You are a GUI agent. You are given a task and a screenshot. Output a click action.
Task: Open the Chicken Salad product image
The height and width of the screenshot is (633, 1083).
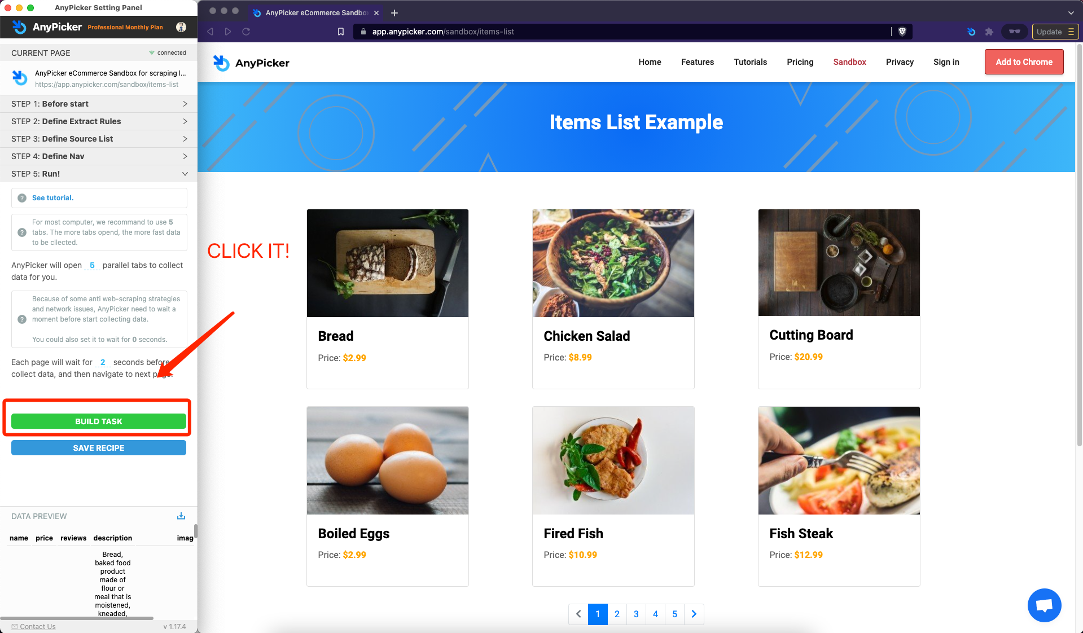[x=613, y=263]
